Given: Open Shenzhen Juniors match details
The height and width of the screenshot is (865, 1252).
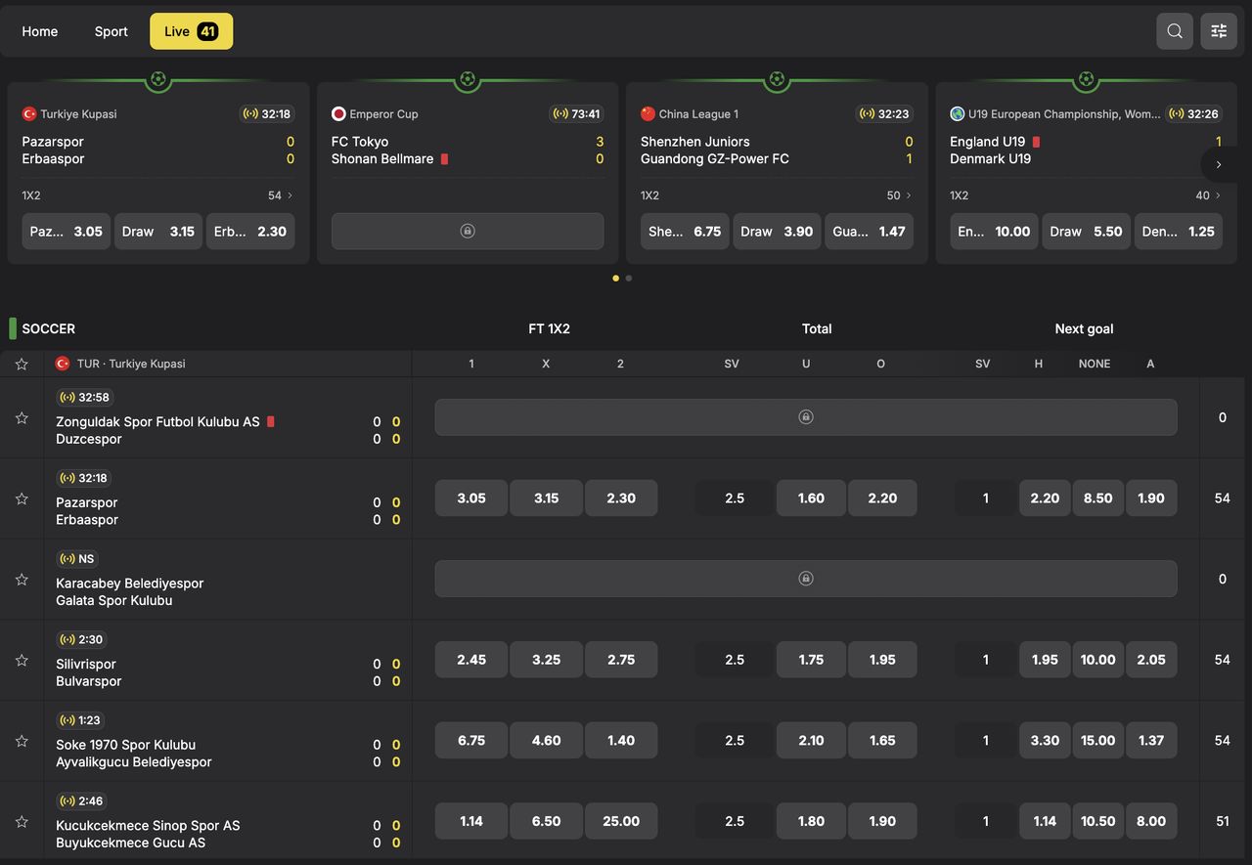Looking at the screenshot, I should [695, 142].
